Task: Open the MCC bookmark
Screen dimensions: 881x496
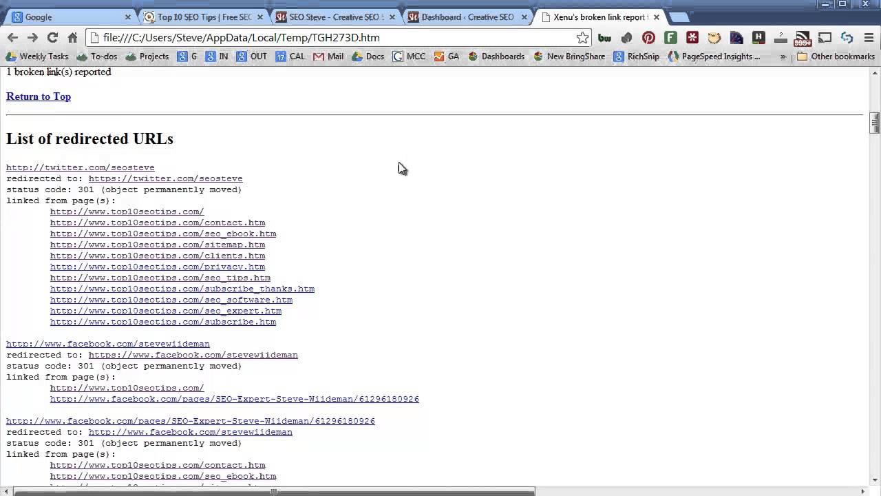Action: click(410, 56)
